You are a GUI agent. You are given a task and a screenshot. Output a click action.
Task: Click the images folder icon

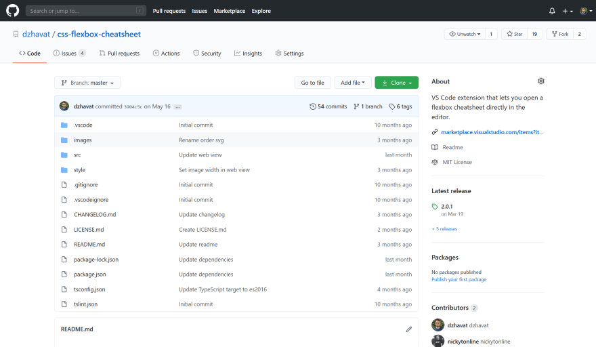point(64,140)
